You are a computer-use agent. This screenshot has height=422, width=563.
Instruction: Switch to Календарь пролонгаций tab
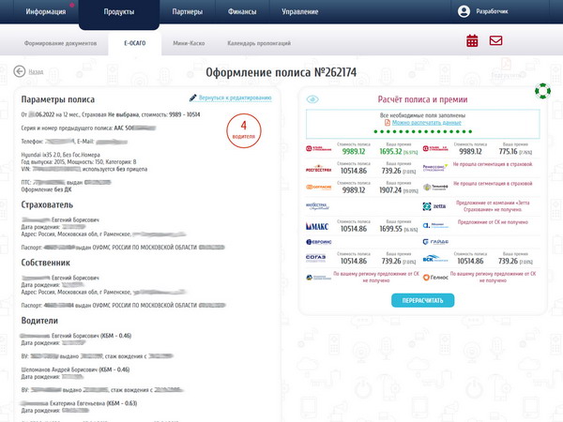point(260,44)
